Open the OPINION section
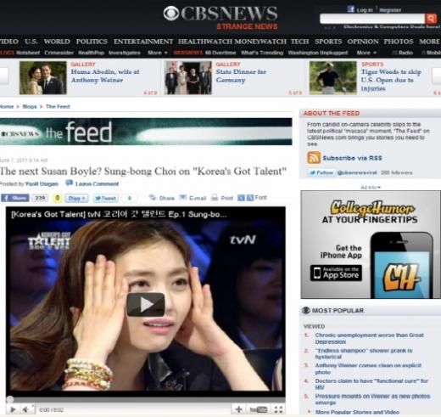The width and height of the screenshot is (441, 417). point(363,42)
